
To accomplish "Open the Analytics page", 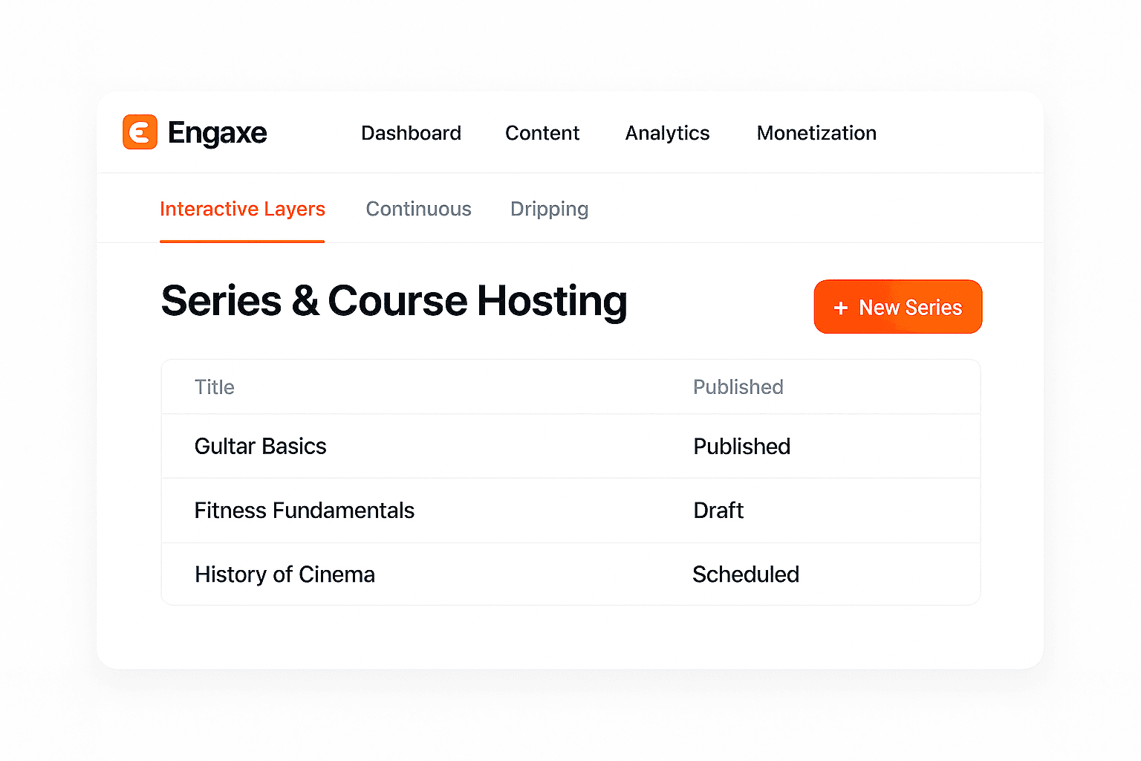I will pos(666,133).
